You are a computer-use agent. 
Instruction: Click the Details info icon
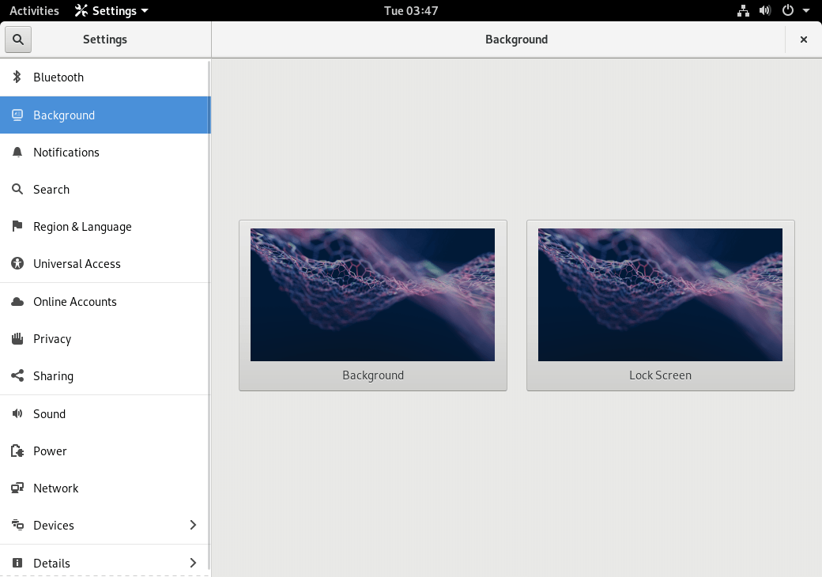17,563
